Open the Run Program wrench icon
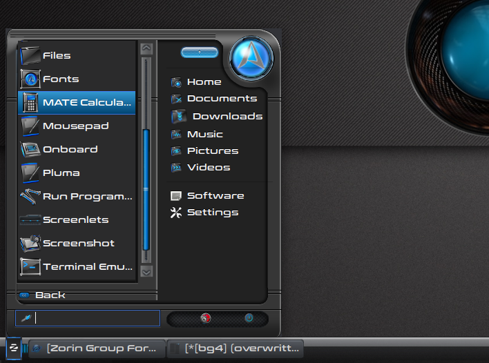The height and width of the screenshot is (363, 489). [30, 196]
